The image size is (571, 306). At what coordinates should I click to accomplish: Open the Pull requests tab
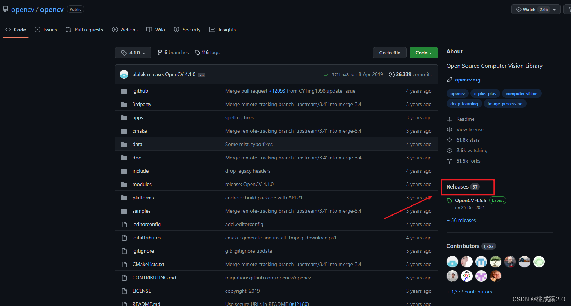84,30
